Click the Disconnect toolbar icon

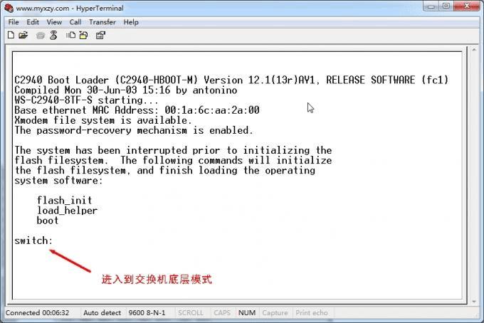click(x=53, y=35)
